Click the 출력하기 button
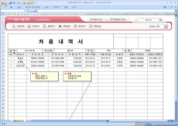This screenshot has height=126, width=178. click(x=49, y=26)
